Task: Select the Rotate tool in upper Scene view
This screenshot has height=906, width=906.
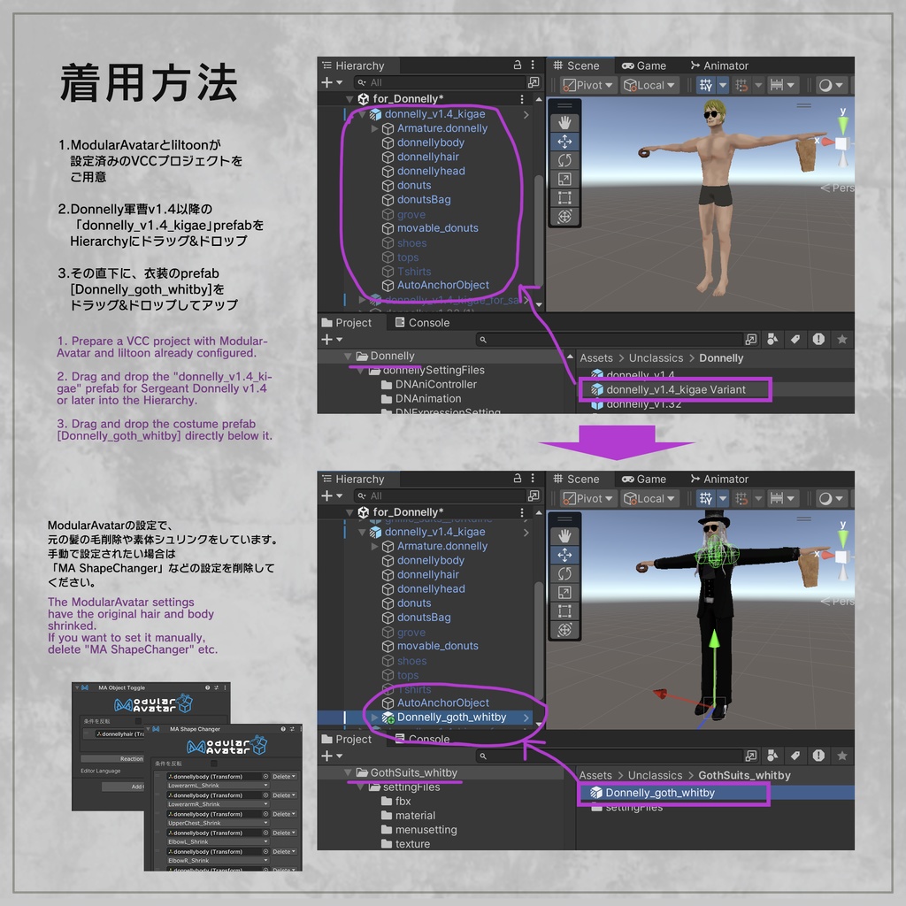Action: [x=564, y=160]
